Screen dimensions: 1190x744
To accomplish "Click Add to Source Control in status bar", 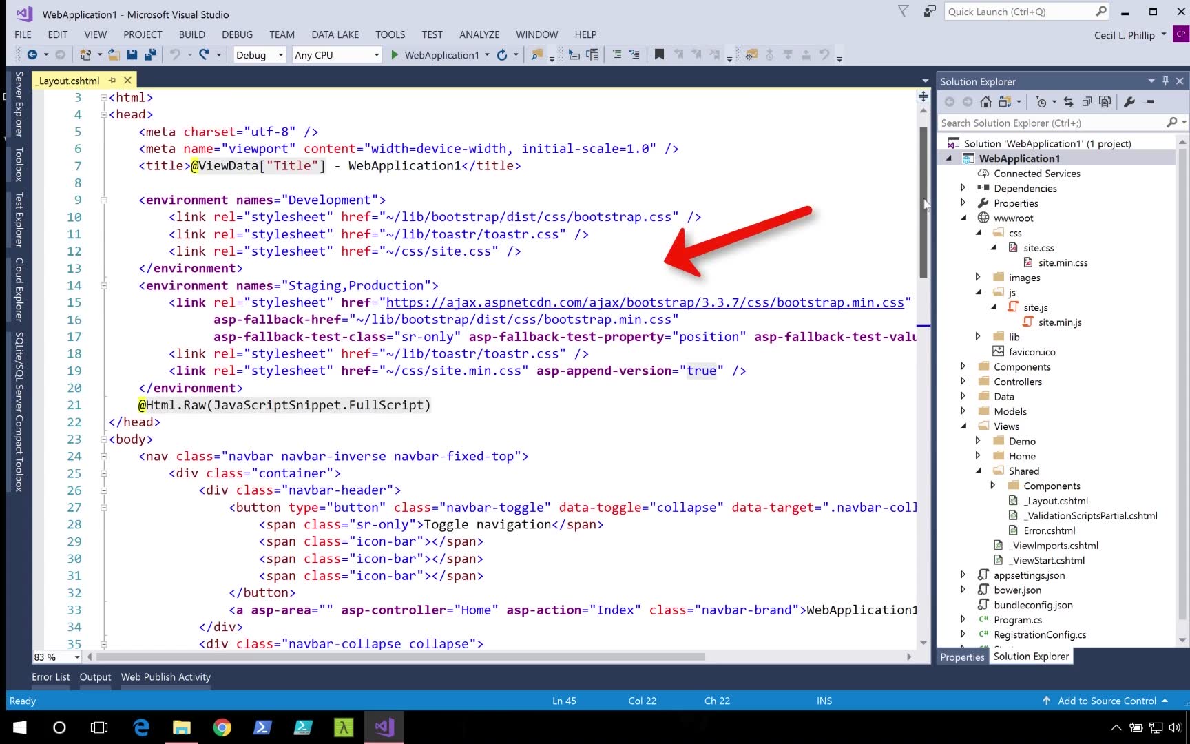I will click(x=1106, y=701).
